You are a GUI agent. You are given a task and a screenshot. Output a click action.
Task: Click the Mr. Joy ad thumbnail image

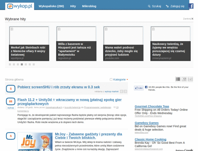pos(35,142)
